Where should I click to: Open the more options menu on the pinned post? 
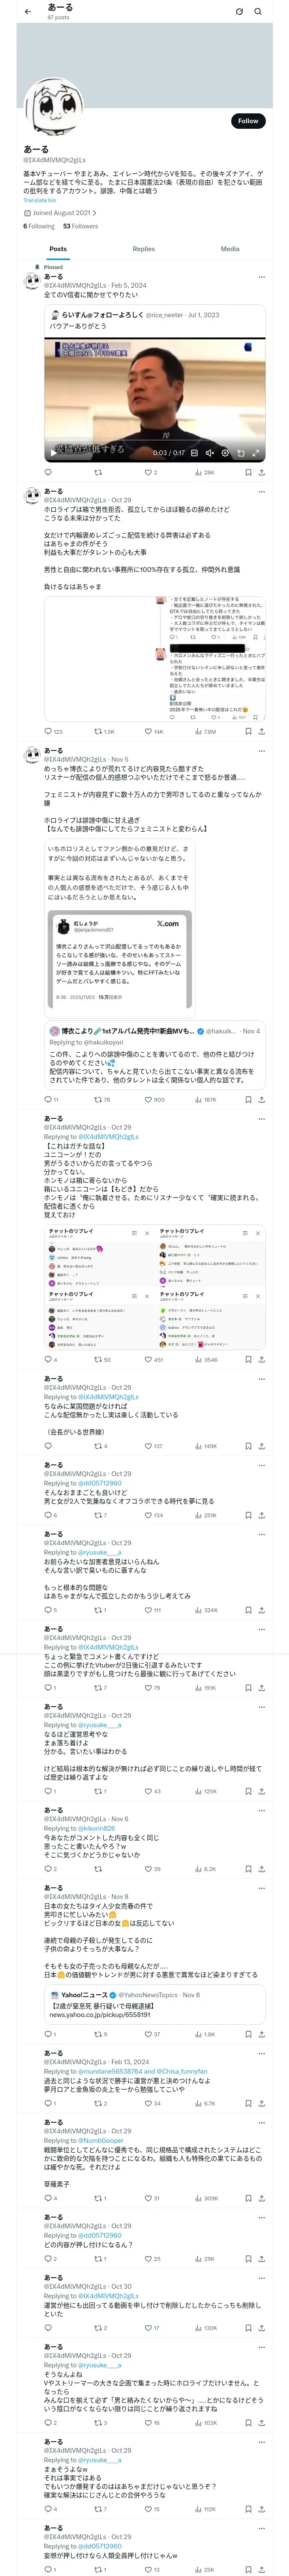[261, 277]
